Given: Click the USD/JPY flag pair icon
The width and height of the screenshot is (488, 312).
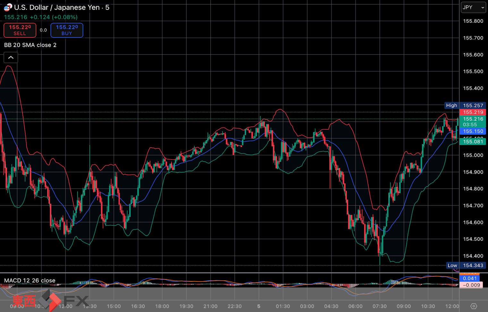Looking at the screenshot, I should 8,7.
